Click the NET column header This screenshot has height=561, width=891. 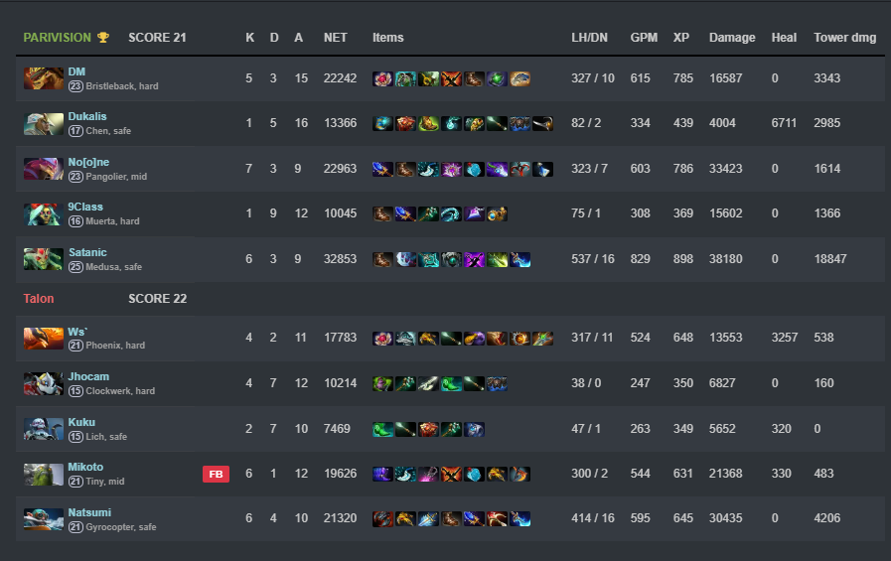336,38
